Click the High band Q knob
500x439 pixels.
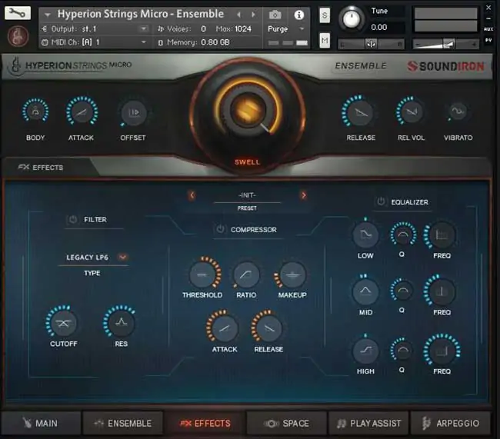click(402, 350)
